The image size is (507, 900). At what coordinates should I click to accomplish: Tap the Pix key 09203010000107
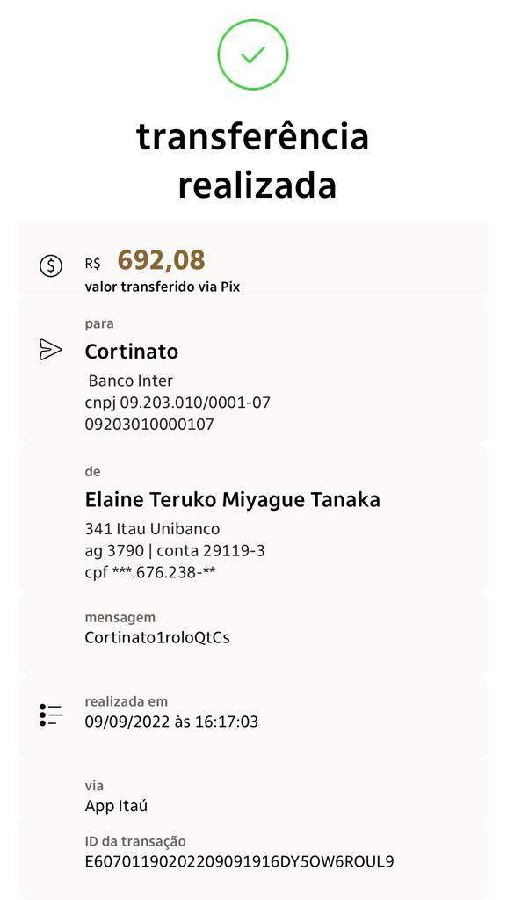pyautogui.click(x=149, y=425)
